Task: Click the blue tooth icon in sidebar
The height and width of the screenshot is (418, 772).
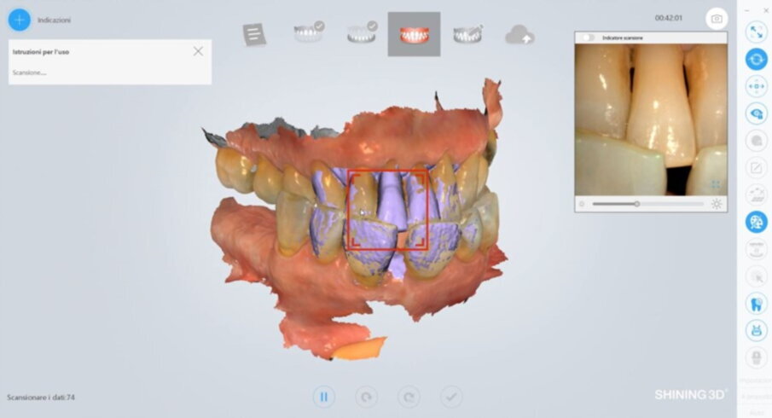Action: (x=756, y=303)
